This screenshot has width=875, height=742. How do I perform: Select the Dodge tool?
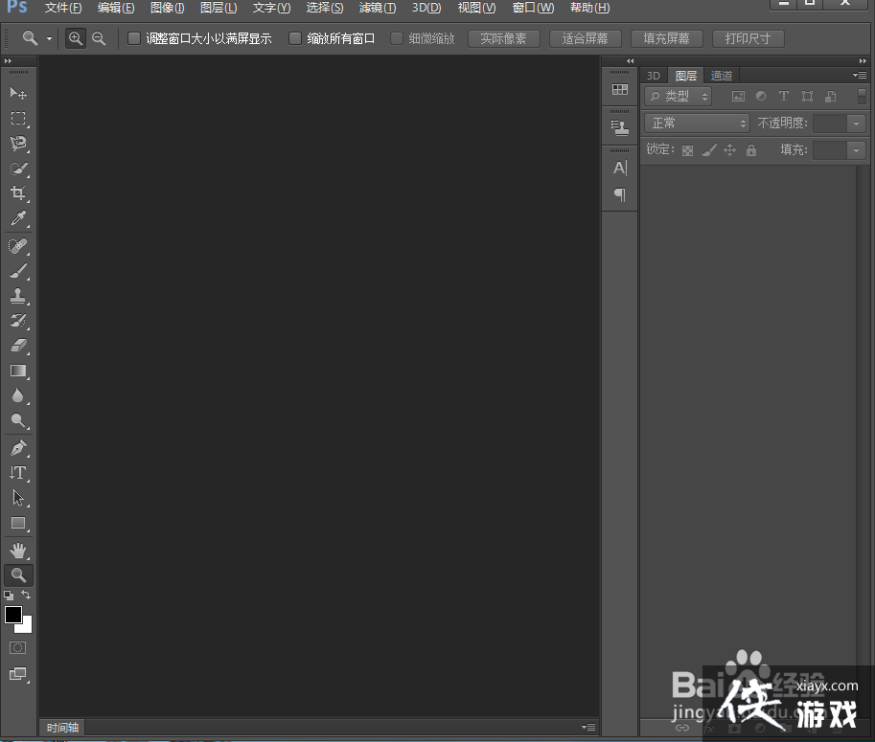click(18, 420)
